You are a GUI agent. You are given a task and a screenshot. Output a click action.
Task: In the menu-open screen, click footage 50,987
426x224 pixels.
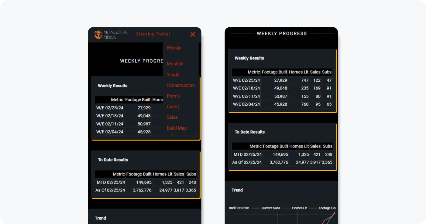144,124
